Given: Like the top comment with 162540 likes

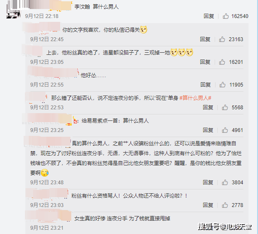Looking at the screenshot, I should 225,16.
